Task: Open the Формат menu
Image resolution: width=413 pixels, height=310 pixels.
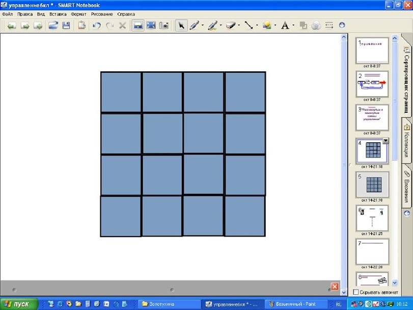Action: click(x=78, y=14)
